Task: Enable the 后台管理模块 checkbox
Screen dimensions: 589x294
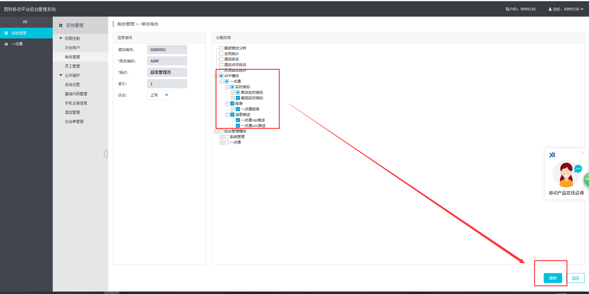Action: 221,131
